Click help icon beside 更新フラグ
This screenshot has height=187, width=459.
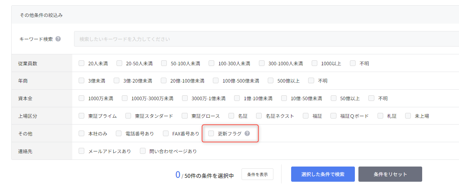[x=247, y=133]
